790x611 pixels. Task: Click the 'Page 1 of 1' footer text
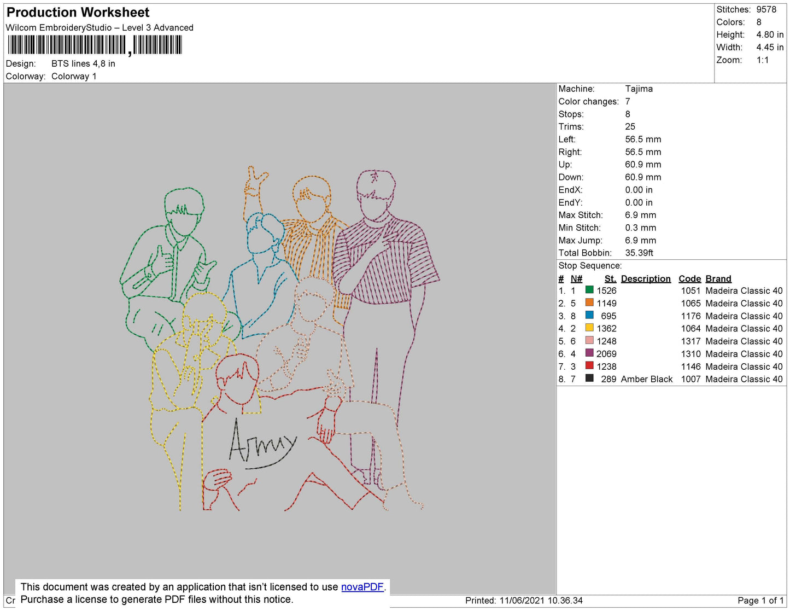click(760, 601)
